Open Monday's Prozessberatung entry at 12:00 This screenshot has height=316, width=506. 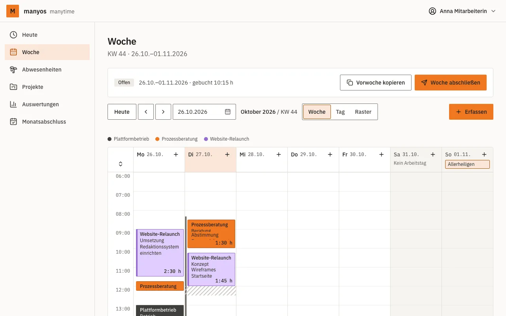point(160,286)
